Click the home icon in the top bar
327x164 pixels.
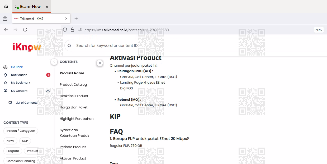[6, 6]
